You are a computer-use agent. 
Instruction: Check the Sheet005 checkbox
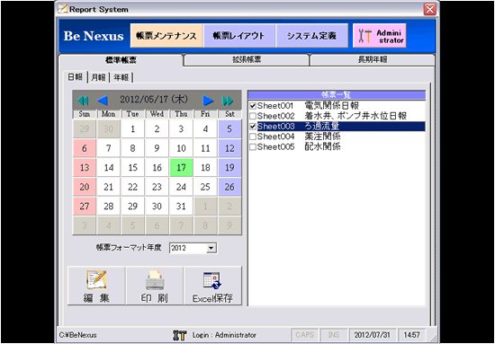[253, 146]
